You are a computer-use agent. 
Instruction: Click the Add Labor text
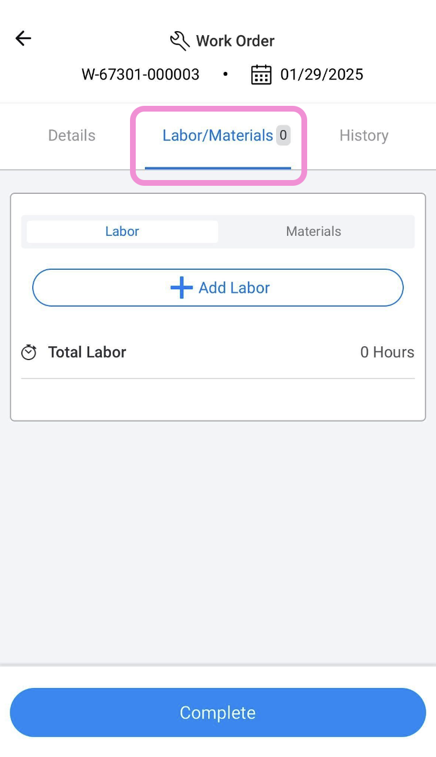(234, 288)
